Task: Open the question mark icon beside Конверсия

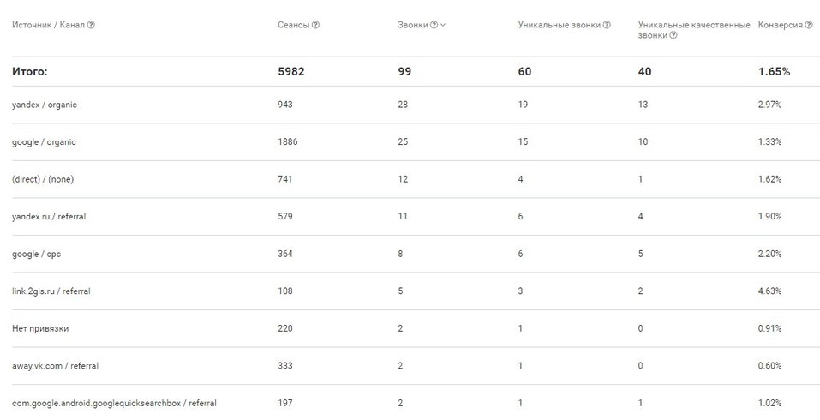Action: (809, 25)
